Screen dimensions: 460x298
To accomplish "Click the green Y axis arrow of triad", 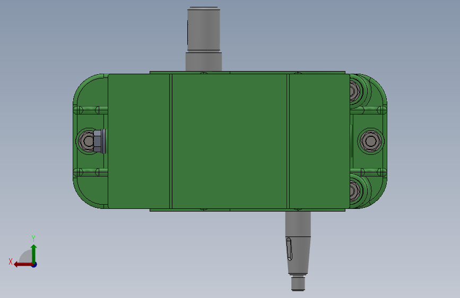I will click(34, 254).
